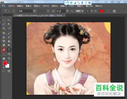
Task: Open the 选择(S) menu
Action: [x=55, y=6]
